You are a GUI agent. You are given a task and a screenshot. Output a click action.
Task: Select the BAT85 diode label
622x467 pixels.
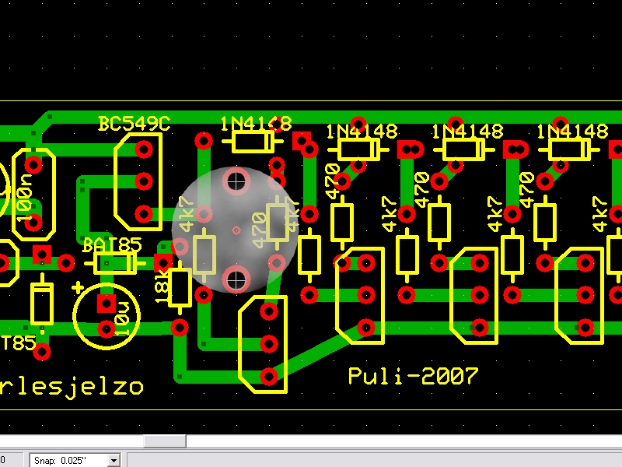[x=112, y=244]
